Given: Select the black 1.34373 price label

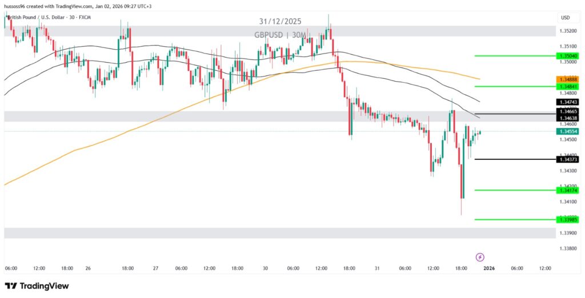Looking at the screenshot, I should (568, 159).
